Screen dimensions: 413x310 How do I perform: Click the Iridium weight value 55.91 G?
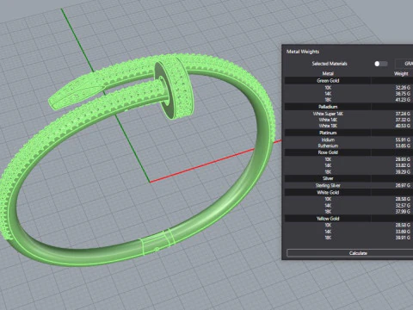pos(403,139)
